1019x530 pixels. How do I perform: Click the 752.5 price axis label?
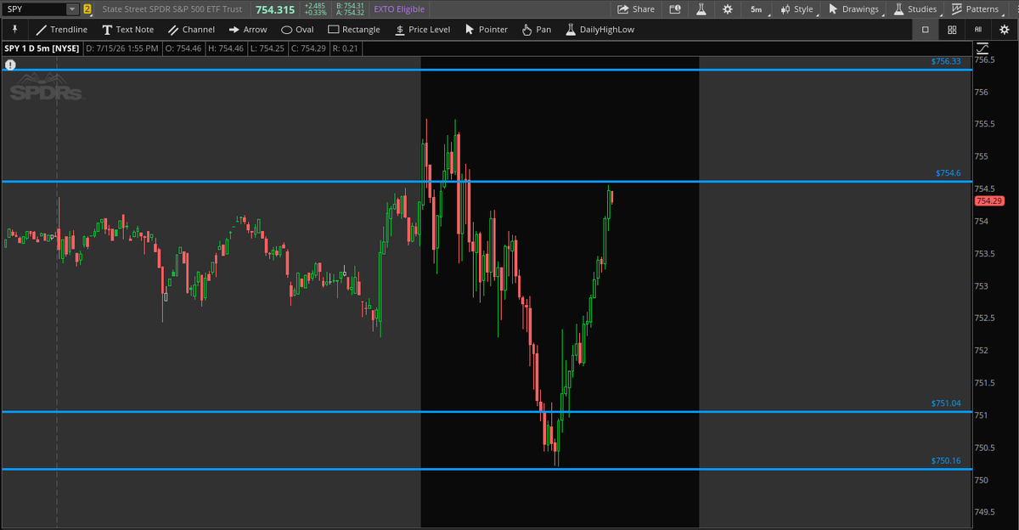pos(986,319)
